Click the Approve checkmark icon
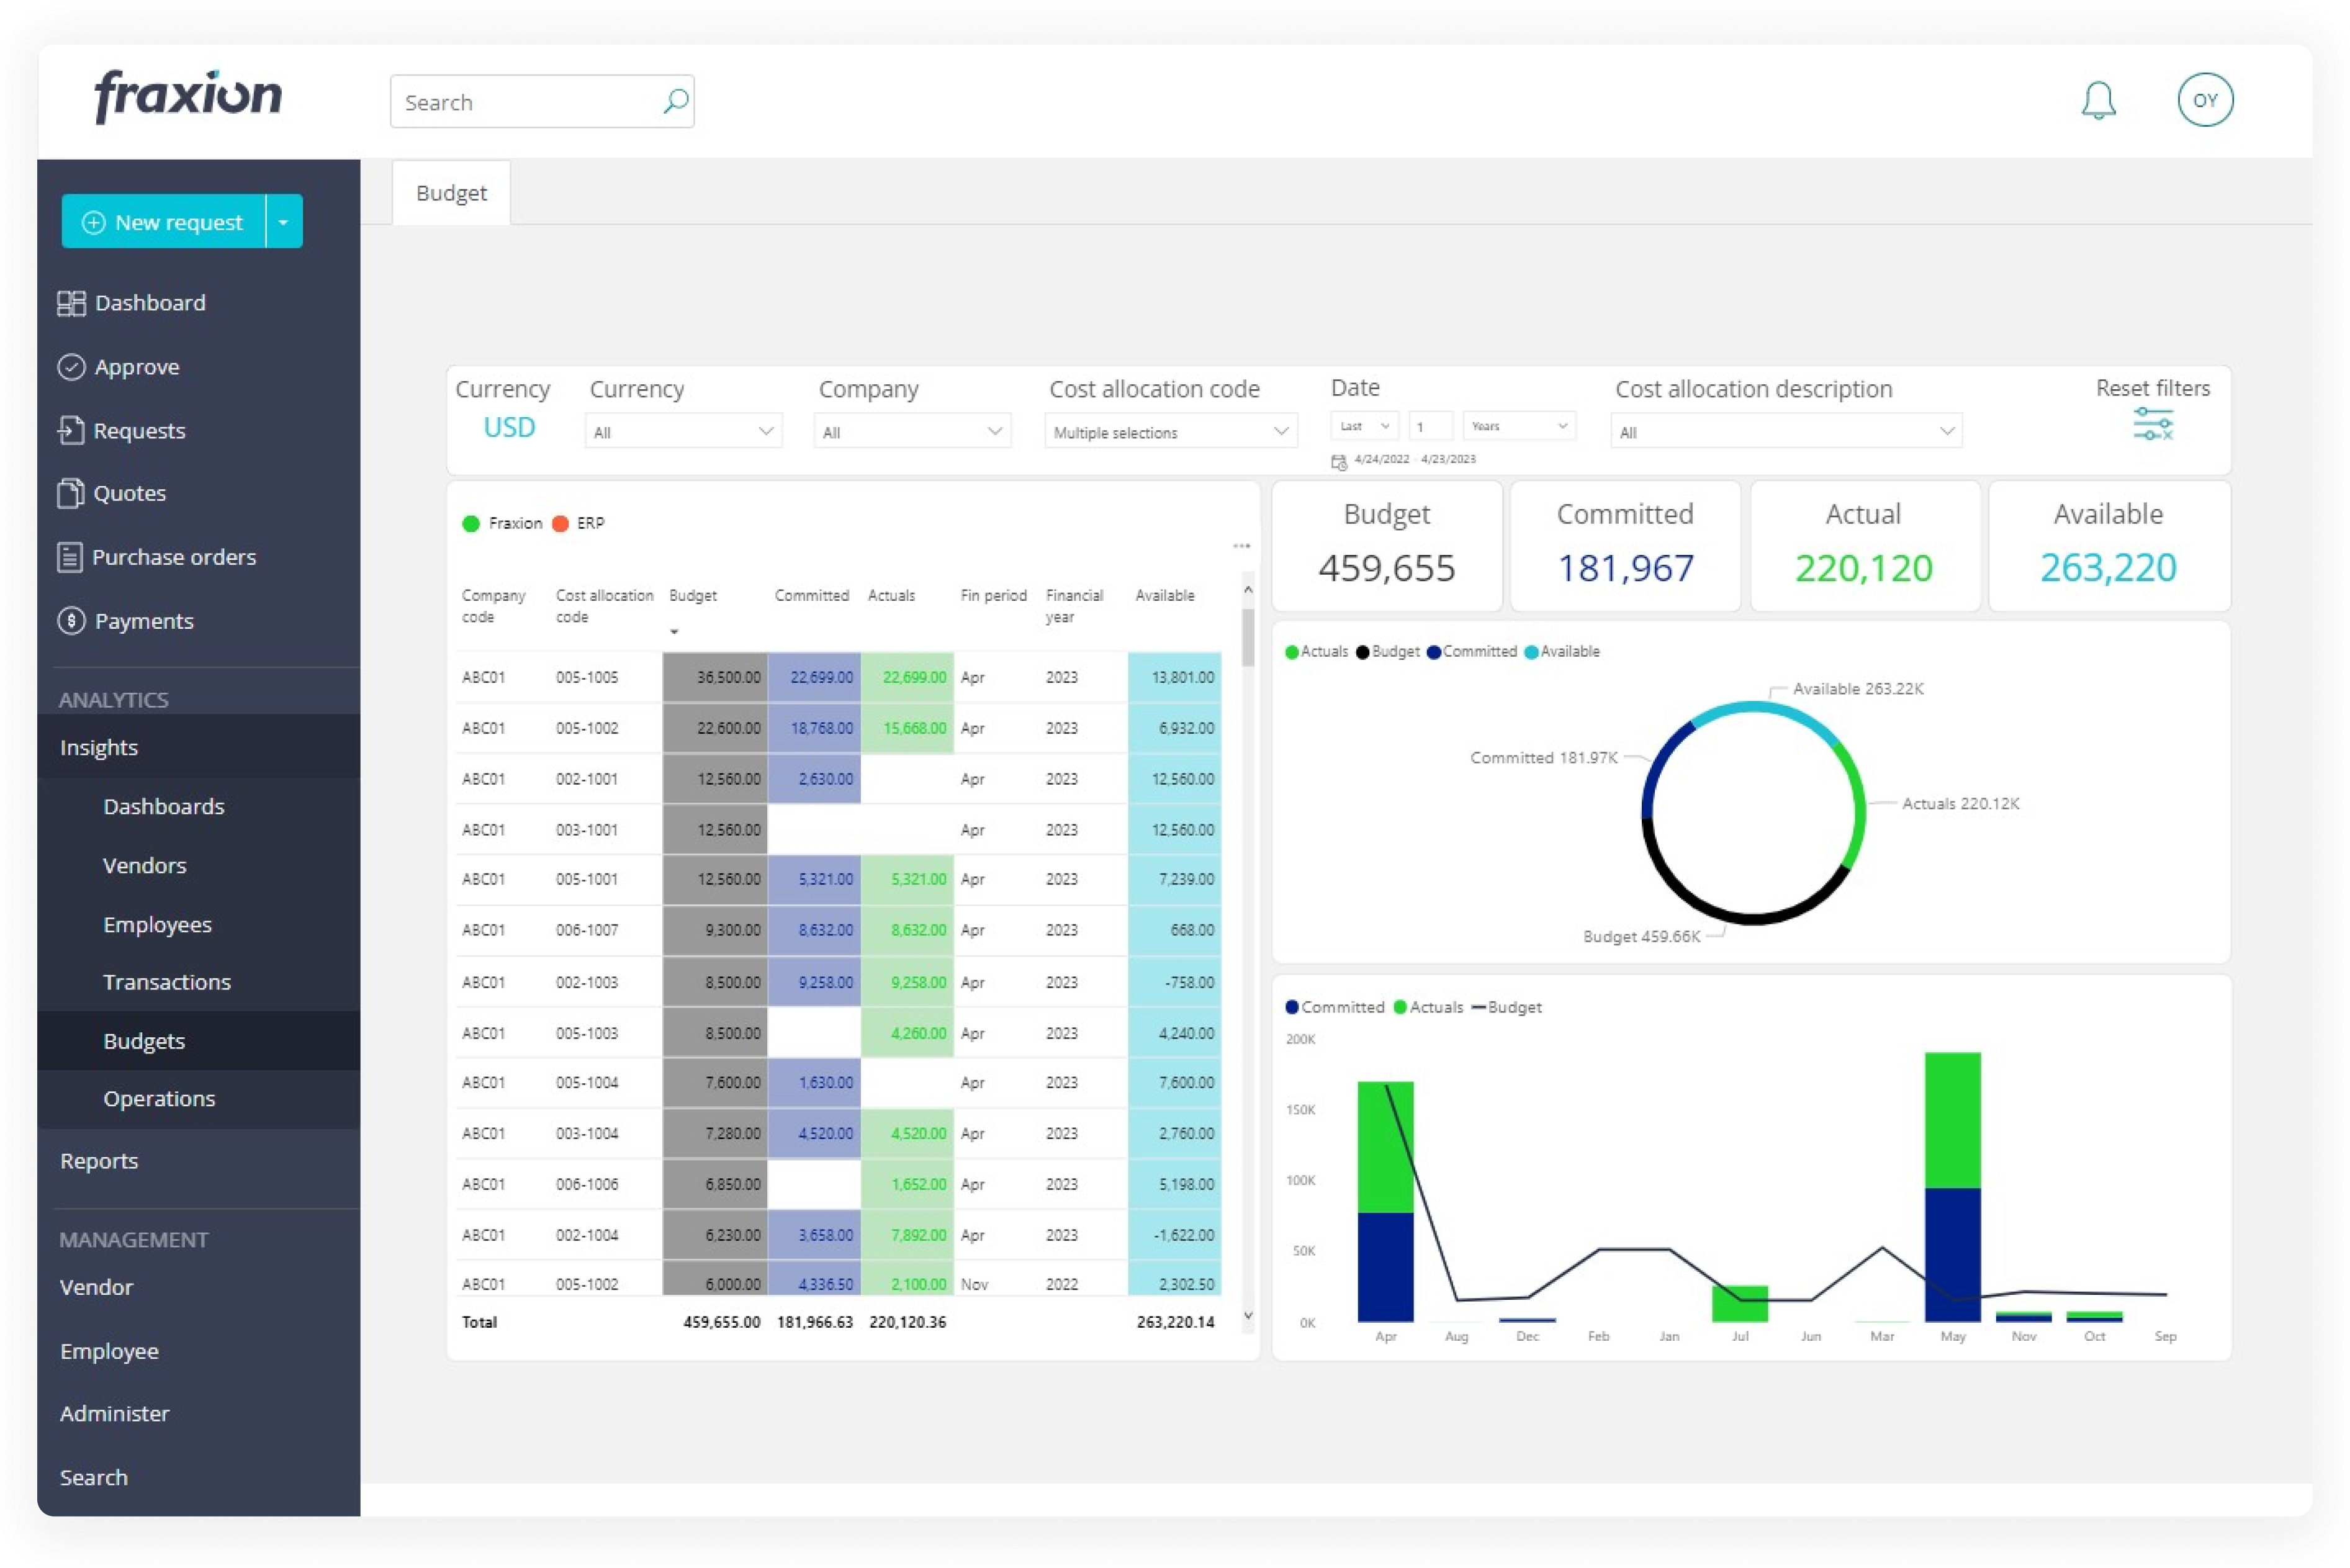The height and width of the screenshot is (1568, 2350). coord(71,367)
